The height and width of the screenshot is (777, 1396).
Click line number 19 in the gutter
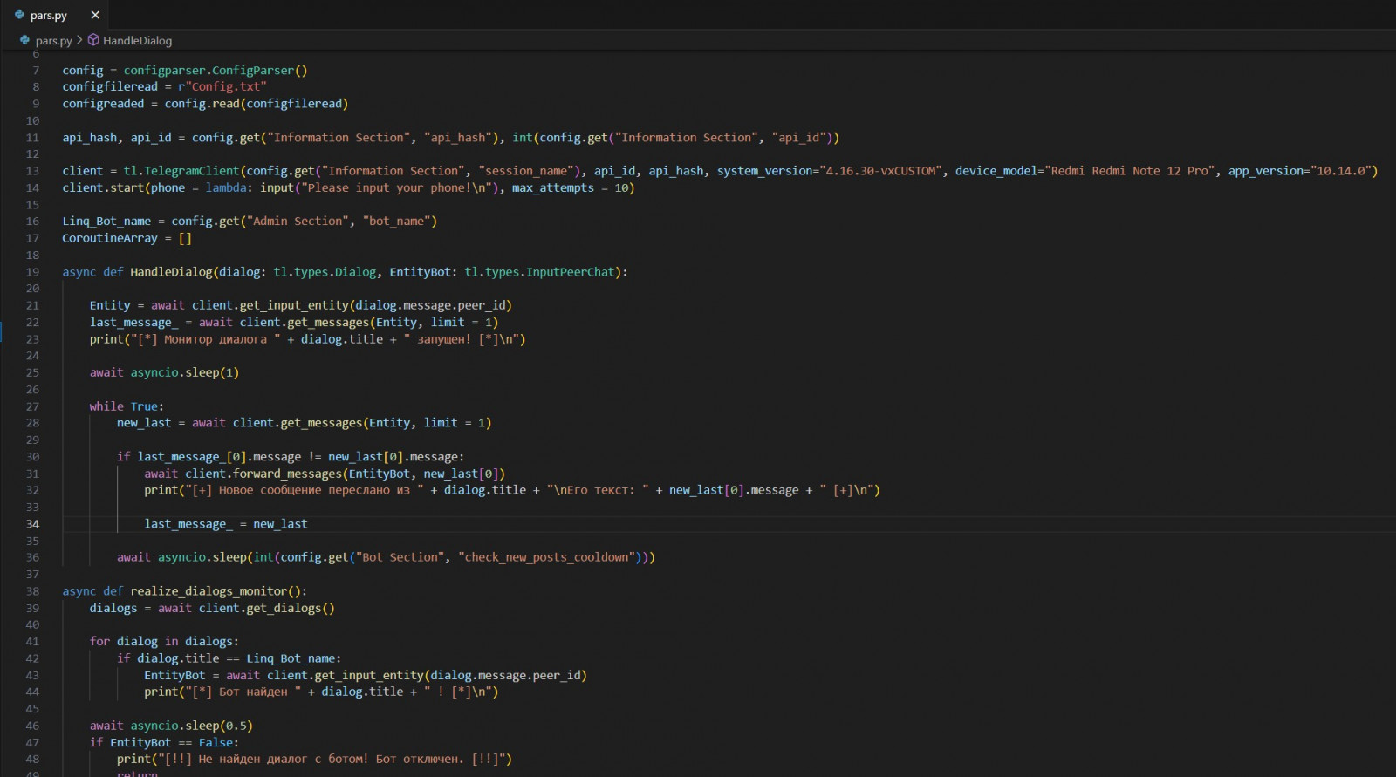32,272
